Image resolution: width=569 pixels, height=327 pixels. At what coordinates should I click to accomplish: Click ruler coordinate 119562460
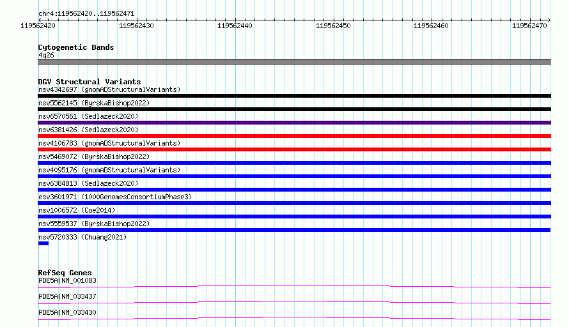[x=431, y=26]
